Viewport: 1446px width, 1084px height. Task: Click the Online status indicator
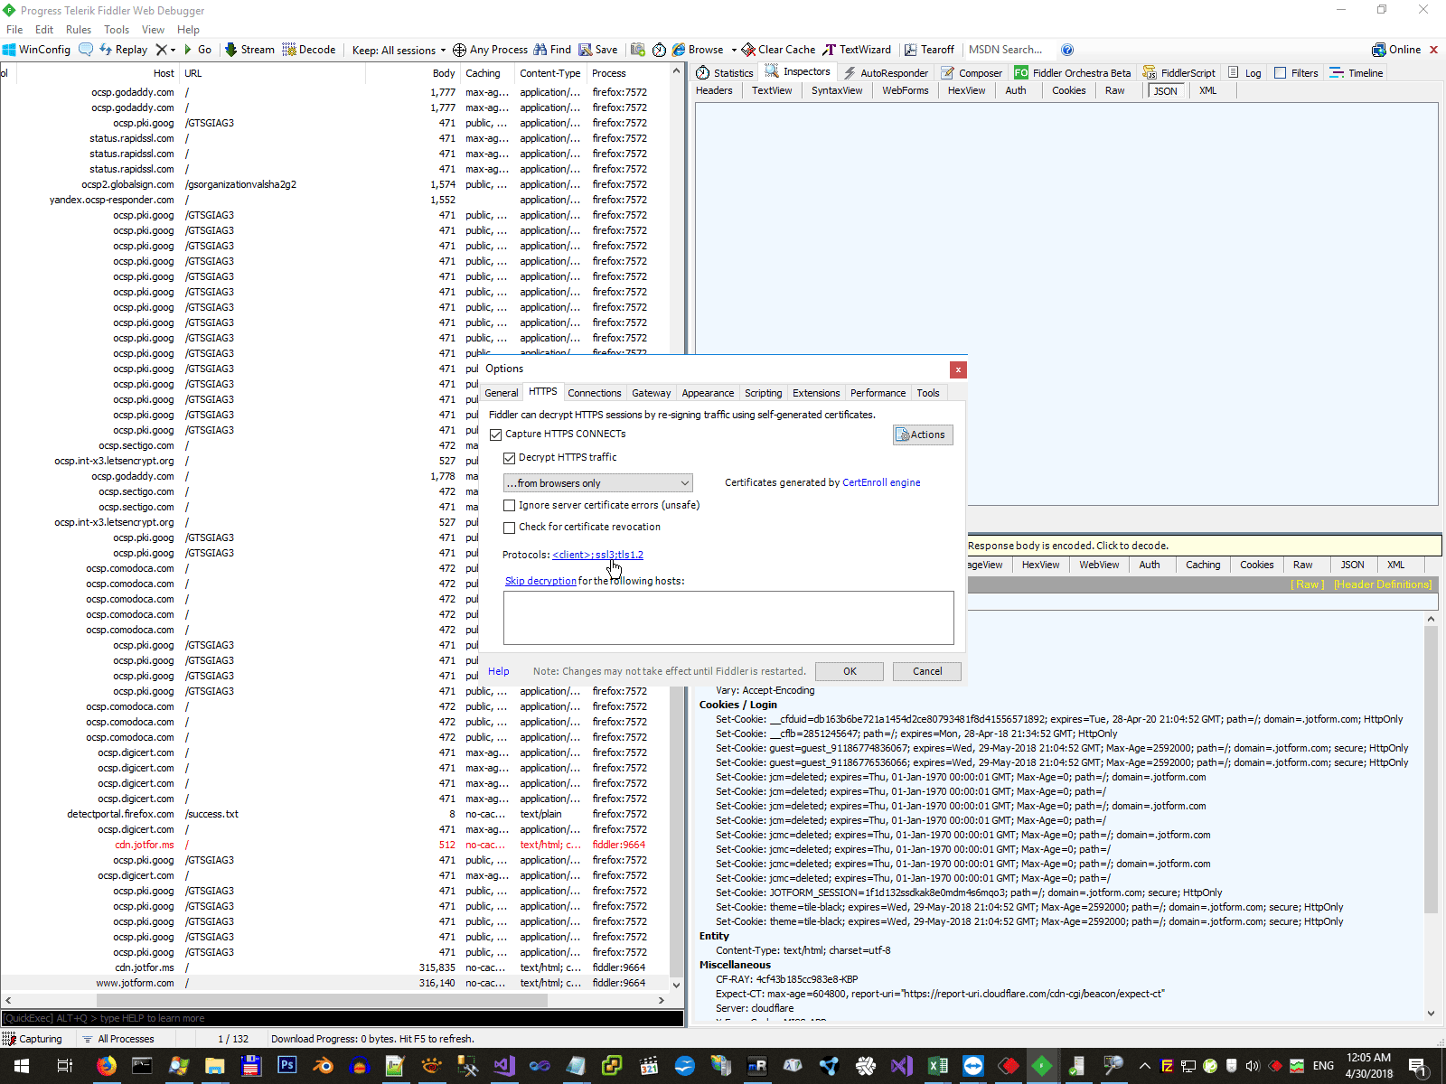click(1396, 50)
